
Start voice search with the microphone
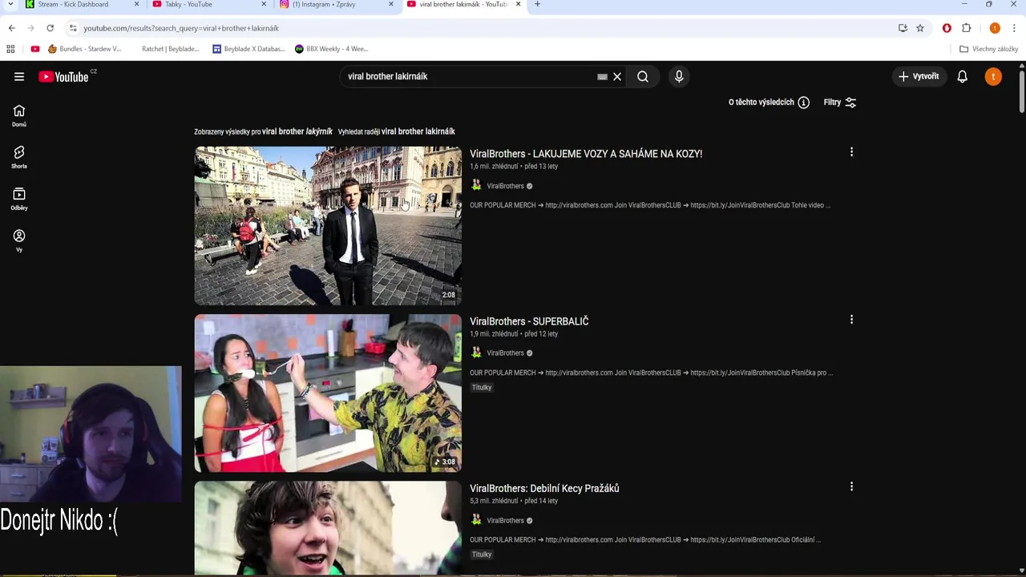(679, 77)
